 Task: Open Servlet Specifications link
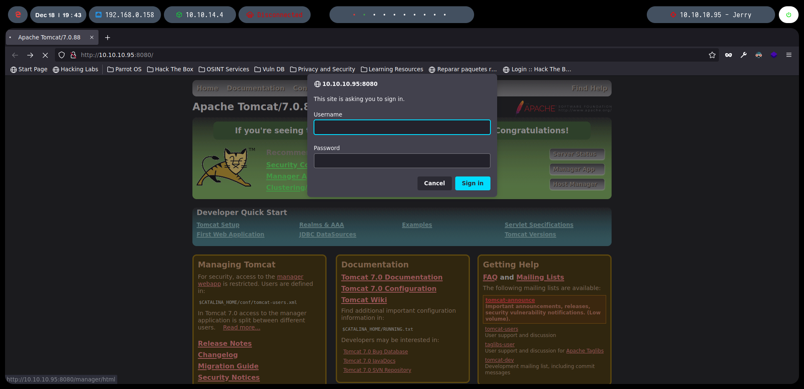(539, 225)
